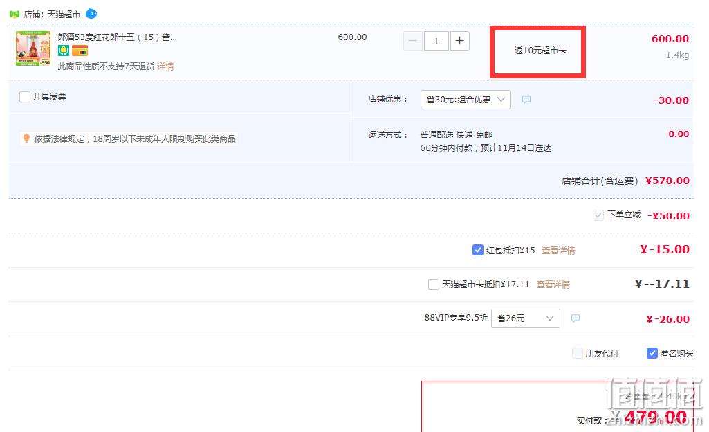Click the lightbulb icon in the age notice
This screenshot has width=709, height=432.
(x=27, y=138)
